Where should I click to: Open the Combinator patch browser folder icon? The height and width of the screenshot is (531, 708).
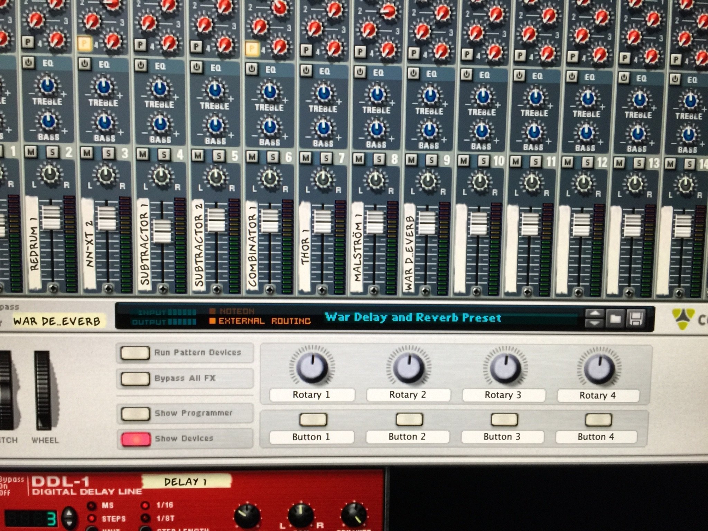point(615,318)
